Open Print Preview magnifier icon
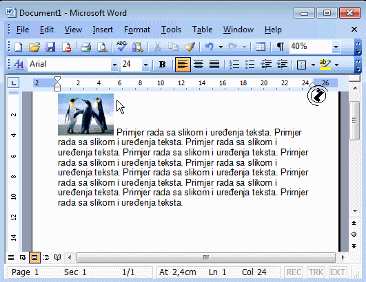This screenshot has height=282, width=366. pyautogui.click(x=102, y=47)
